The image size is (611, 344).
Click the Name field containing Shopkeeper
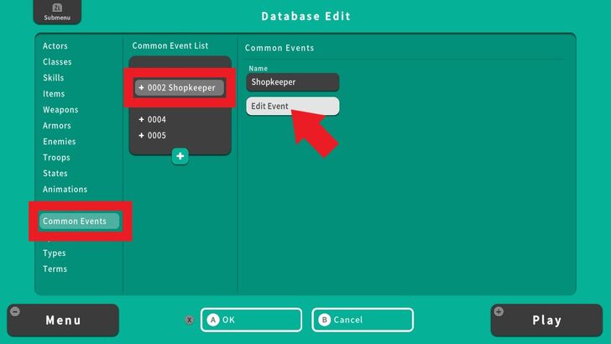point(292,82)
